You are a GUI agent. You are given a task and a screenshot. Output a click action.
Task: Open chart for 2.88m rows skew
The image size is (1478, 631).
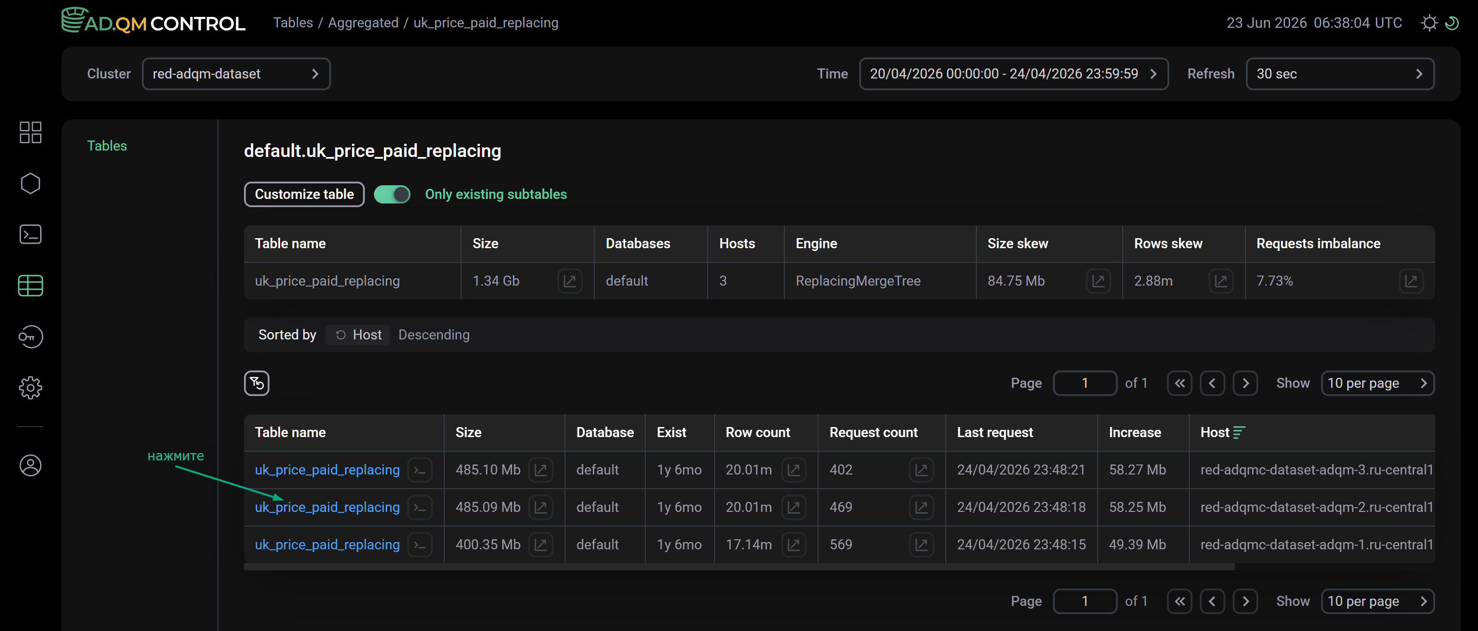[x=1221, y=281]
